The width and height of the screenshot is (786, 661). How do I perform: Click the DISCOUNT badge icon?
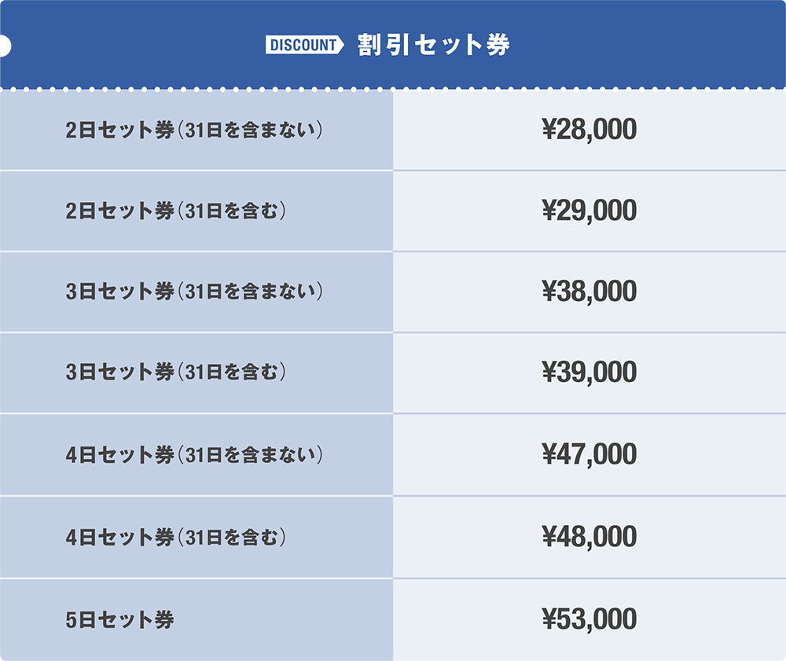(306, 46)
